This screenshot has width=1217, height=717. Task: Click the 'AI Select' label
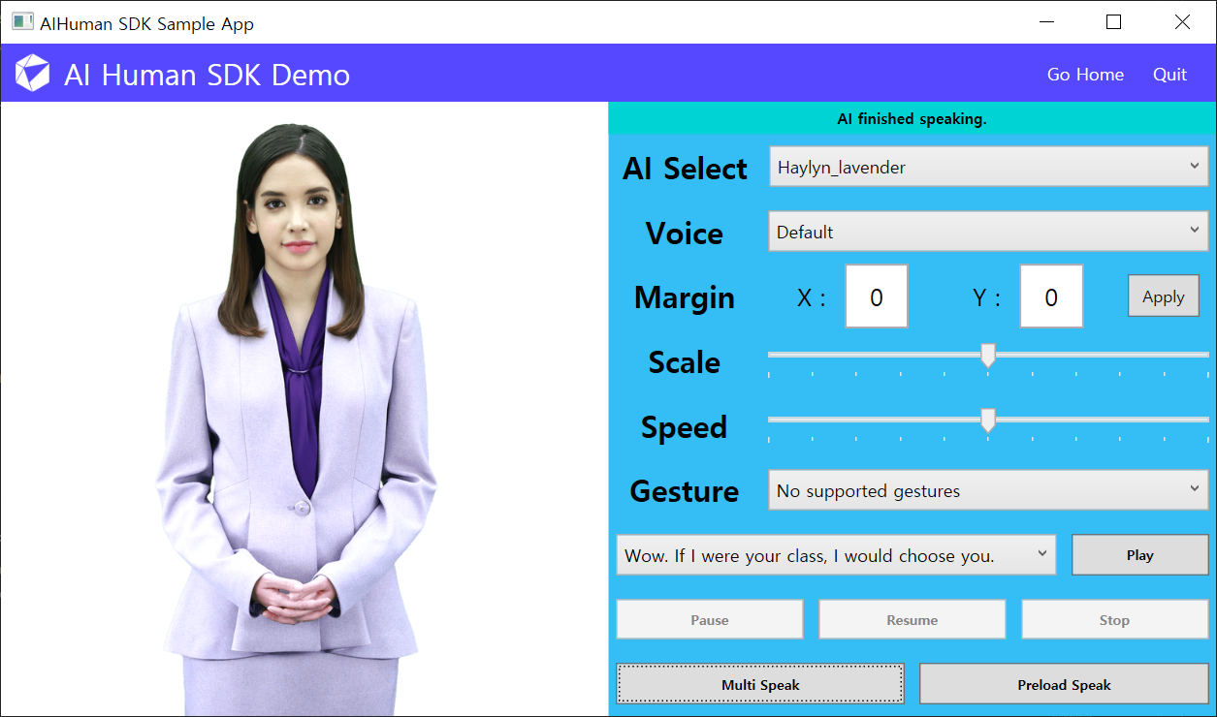point(685,168)
